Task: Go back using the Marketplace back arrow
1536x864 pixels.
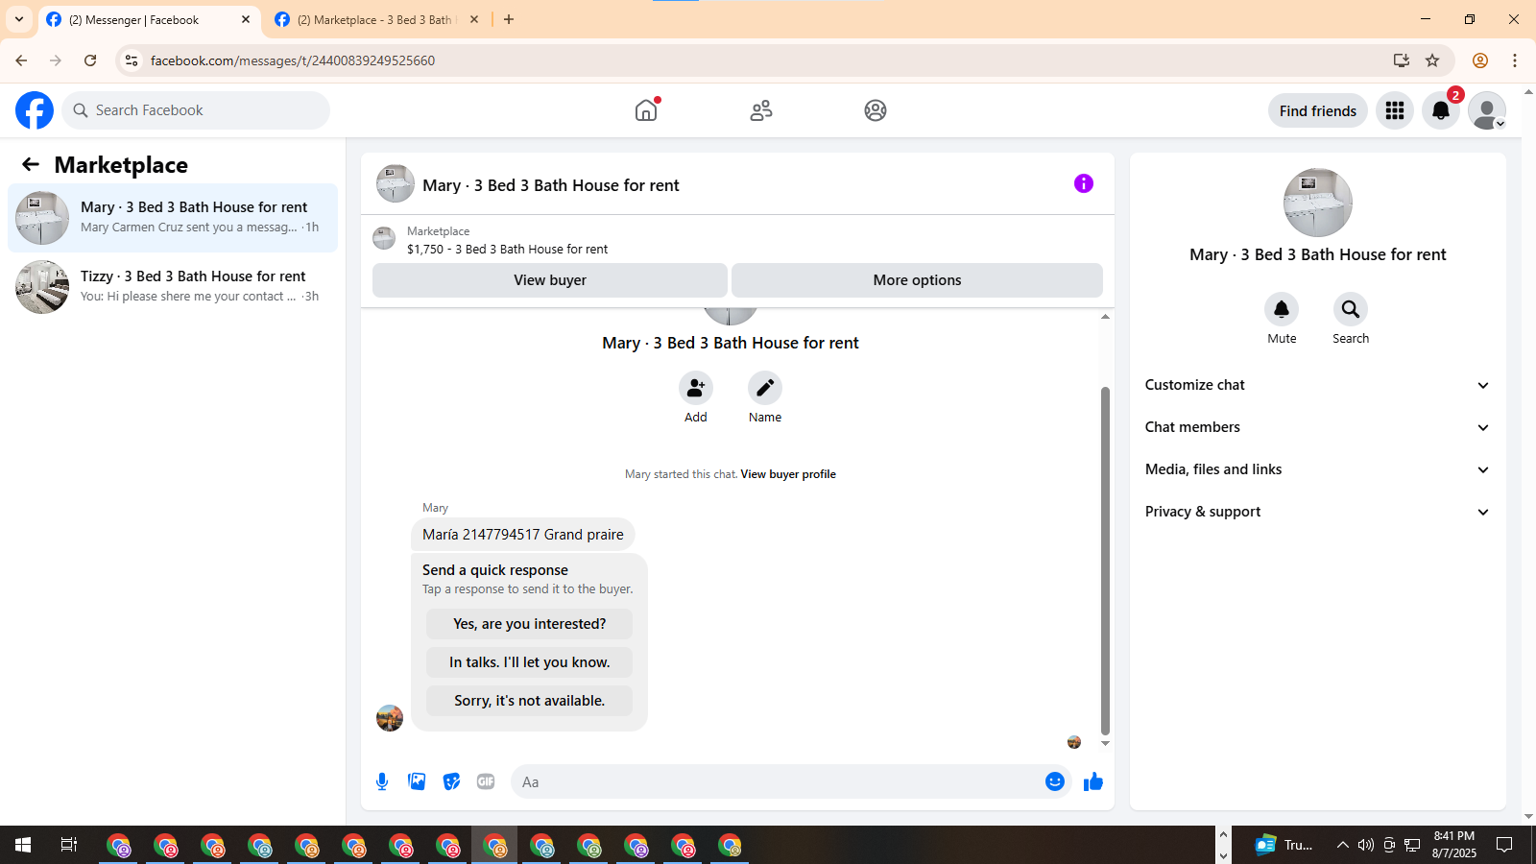Action: click(31, 164)
